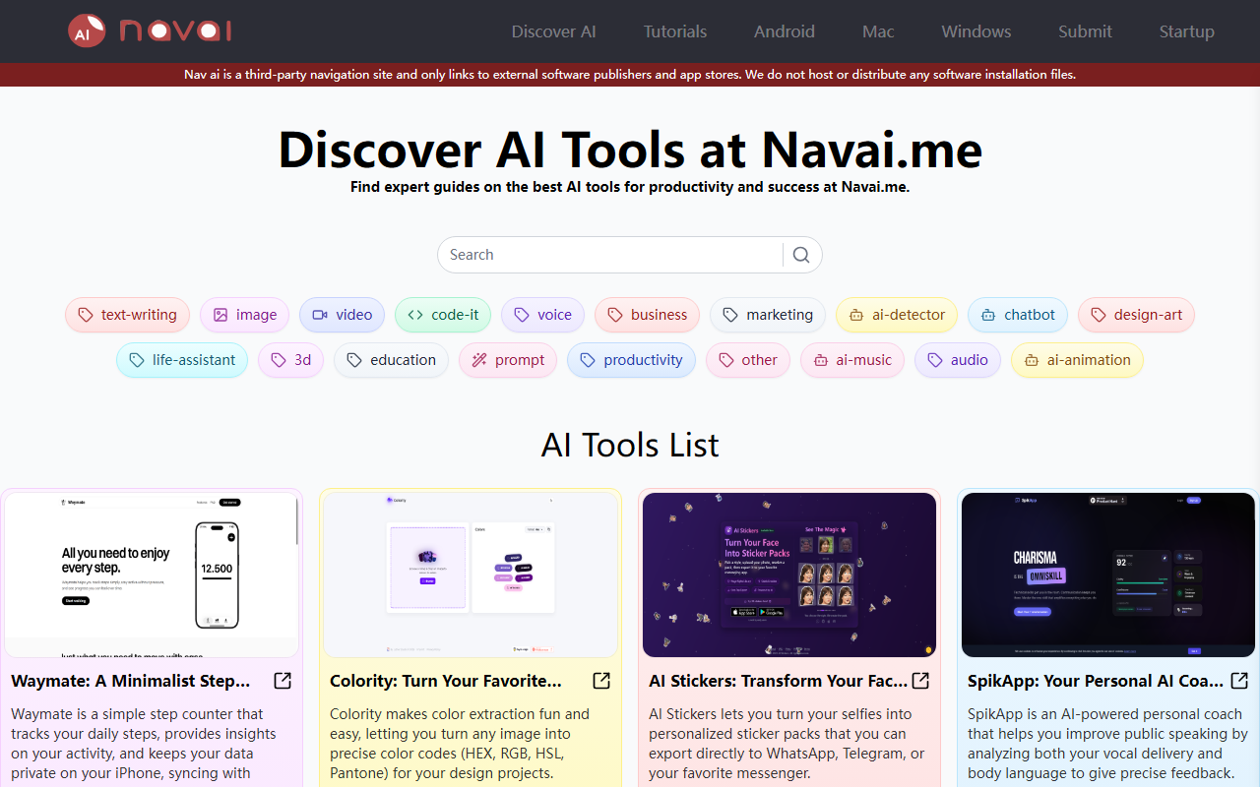
Task: Click the Navai logo icon
Action: pyautogui.click(x=87, y=31)
